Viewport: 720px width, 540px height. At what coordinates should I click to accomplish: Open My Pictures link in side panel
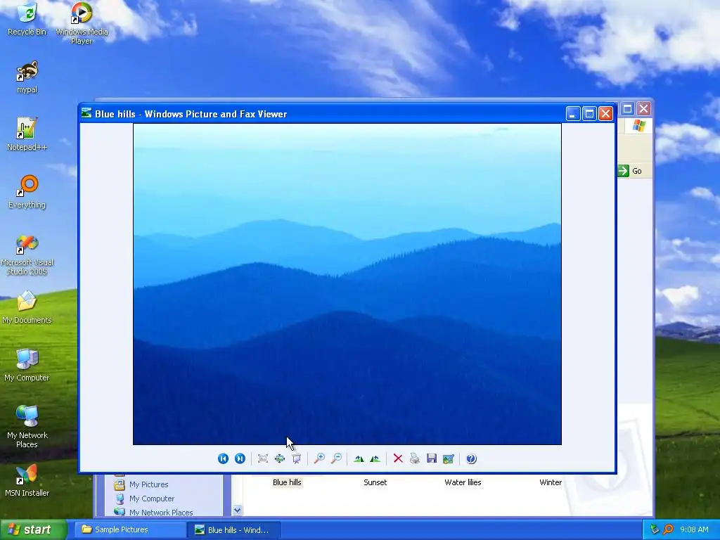tap(149, 484)
